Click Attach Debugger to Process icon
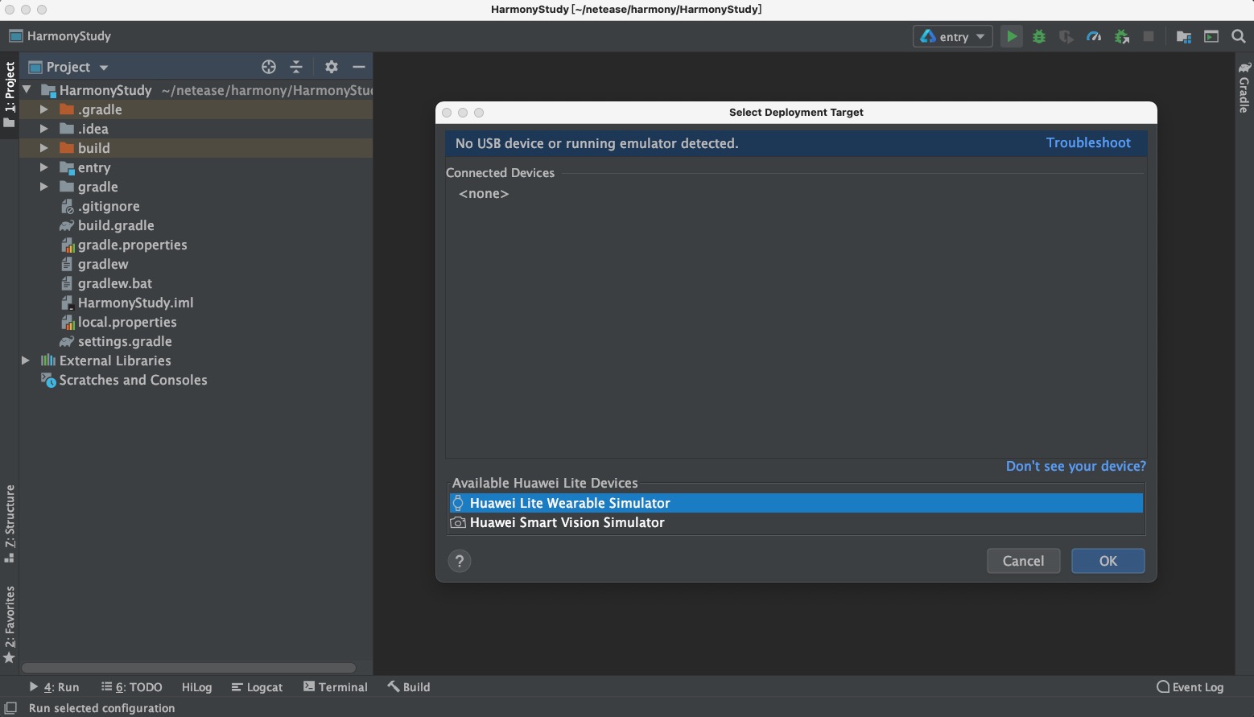This screenshot has width=1254, height=717. [1121, 36]
